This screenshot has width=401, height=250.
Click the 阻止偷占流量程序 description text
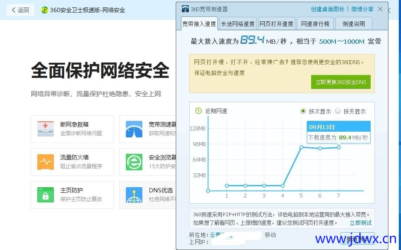click(x=81, y=166)
